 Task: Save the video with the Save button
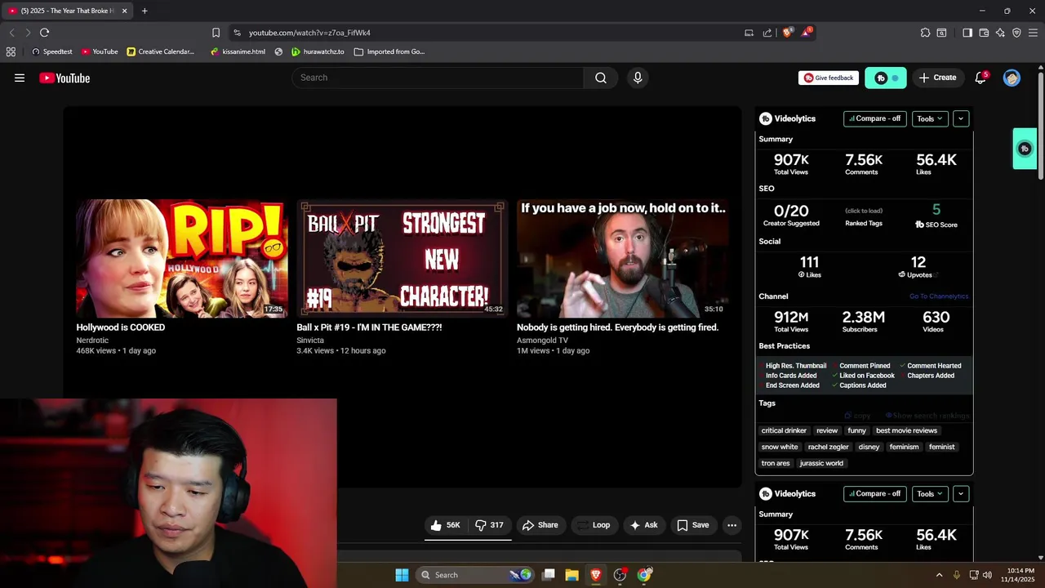(x=693, y=525)
